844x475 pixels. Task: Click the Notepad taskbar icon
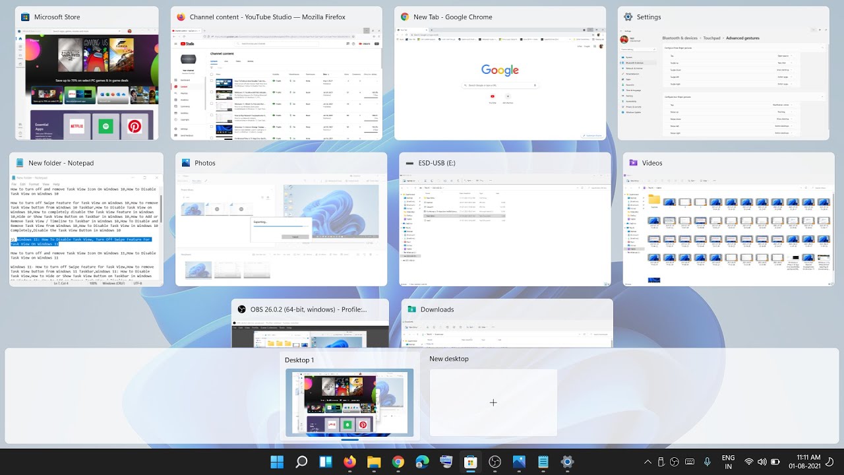tap(543, 462)
